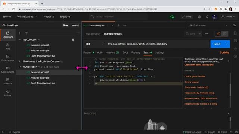
Task: Open a new request tab with plus
Action: (x=118, y=25)
